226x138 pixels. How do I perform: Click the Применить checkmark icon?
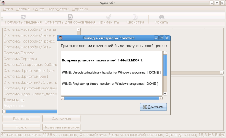coord(109,17)
